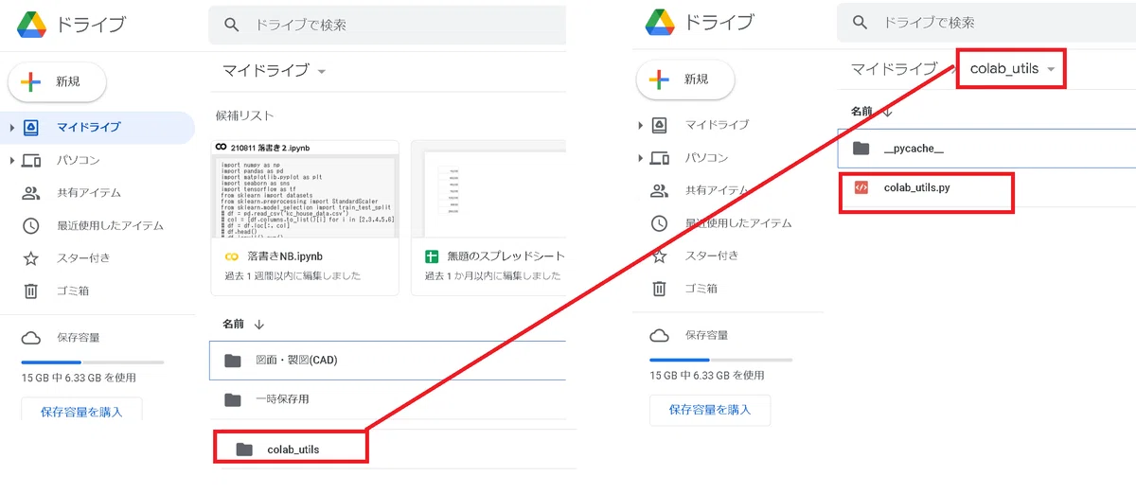This screenshot has width=1136, height=494.
Task: Open ゴミ箱 in left window sidebar
Action: point(72,291)
